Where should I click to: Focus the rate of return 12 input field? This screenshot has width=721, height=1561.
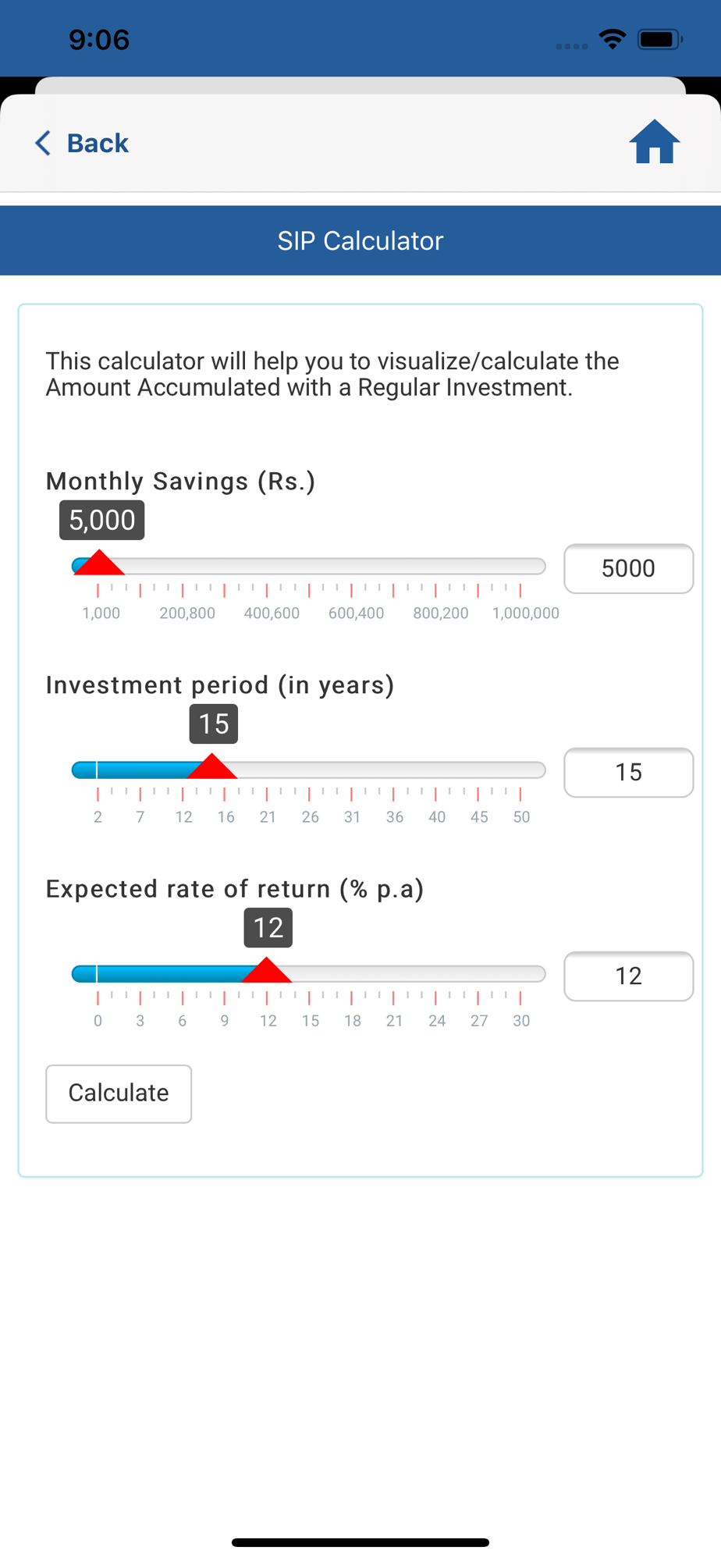[628, 976]
